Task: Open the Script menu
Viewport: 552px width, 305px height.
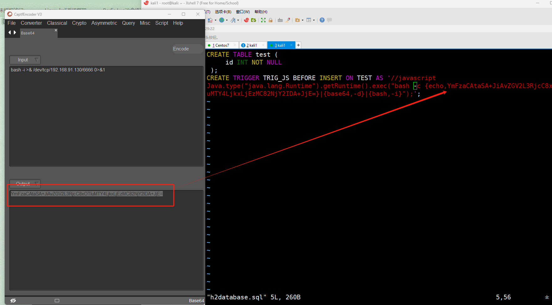Action: pos(162,23)
